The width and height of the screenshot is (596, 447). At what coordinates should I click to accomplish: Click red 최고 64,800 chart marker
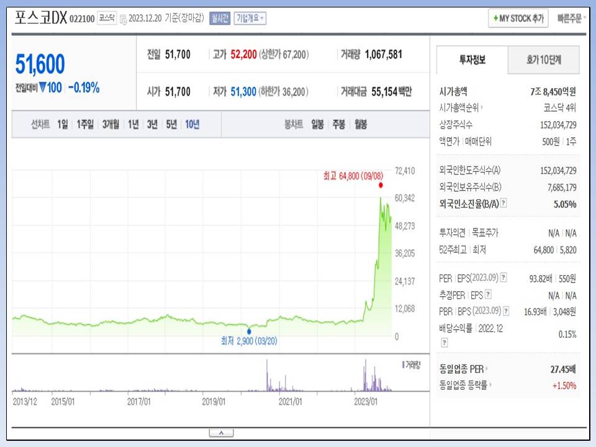[x=381, y=185]
